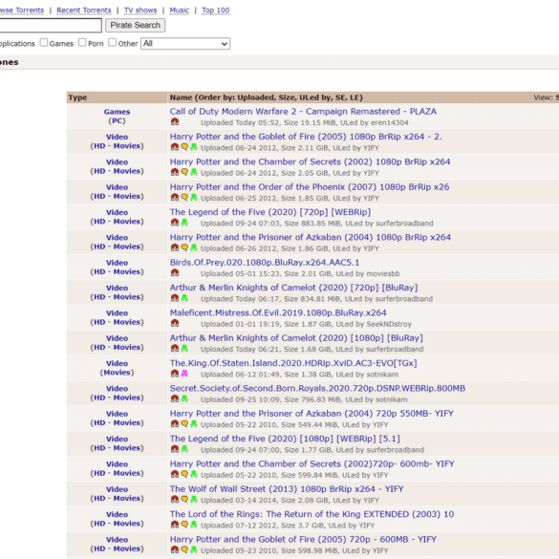Click green skull icon for Lord of the Rings torrent
The image size is (559, 559).
tap(194, 525)
